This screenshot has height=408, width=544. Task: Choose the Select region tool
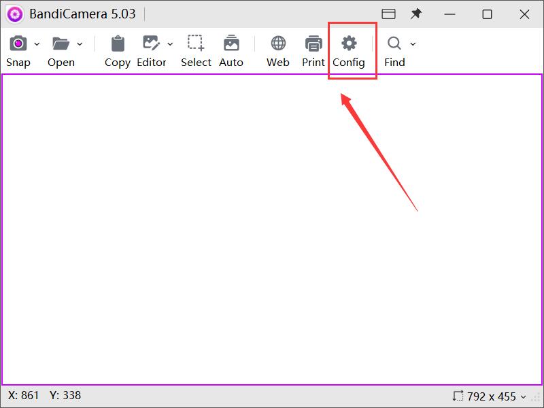click(196, 44)
